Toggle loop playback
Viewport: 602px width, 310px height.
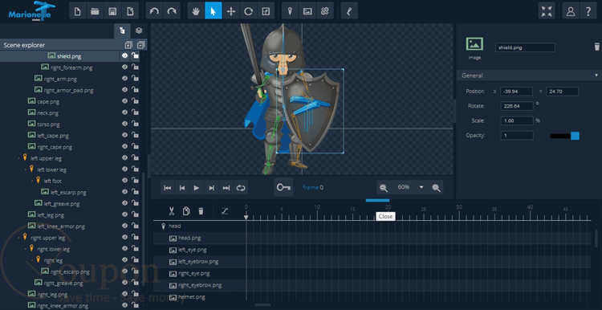pos(241,188)
